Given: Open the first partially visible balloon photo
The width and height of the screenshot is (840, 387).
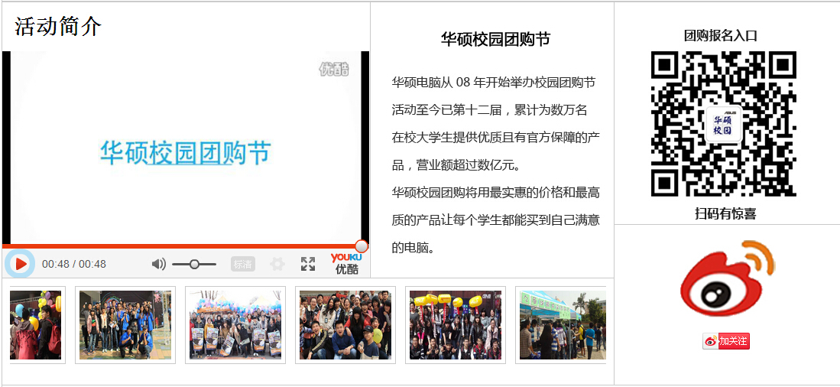Looking at the screenshot, I should [x=35, y=325].
